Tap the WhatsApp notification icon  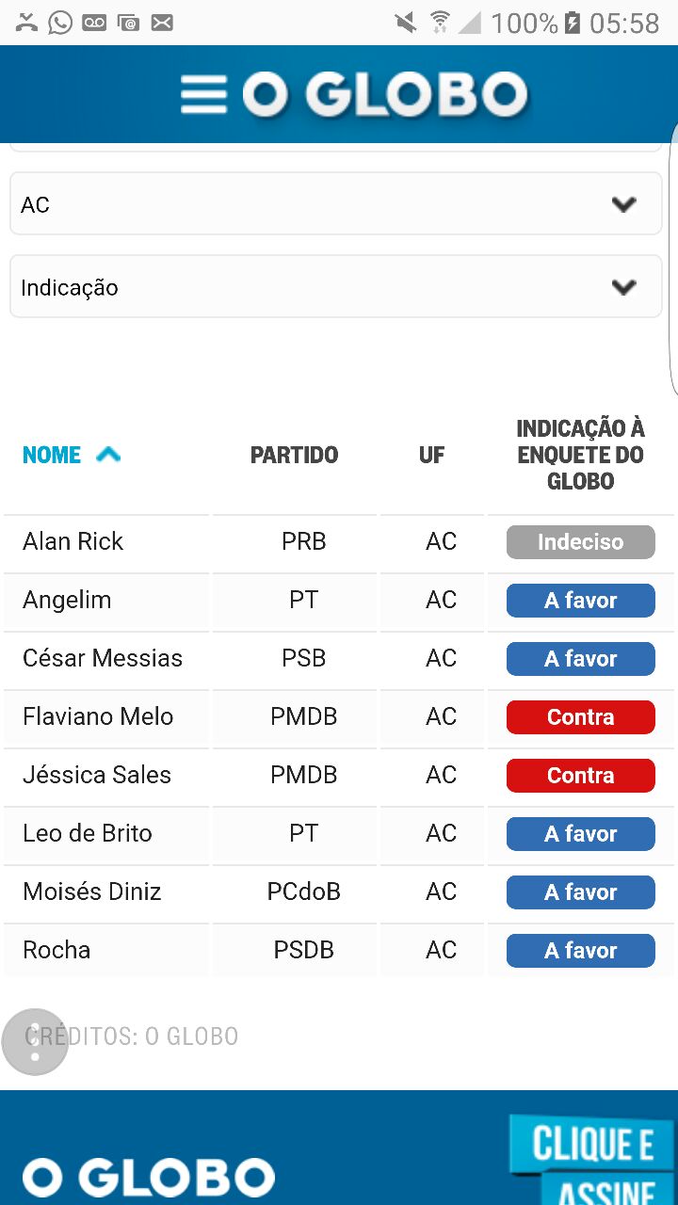coord(60,22)
